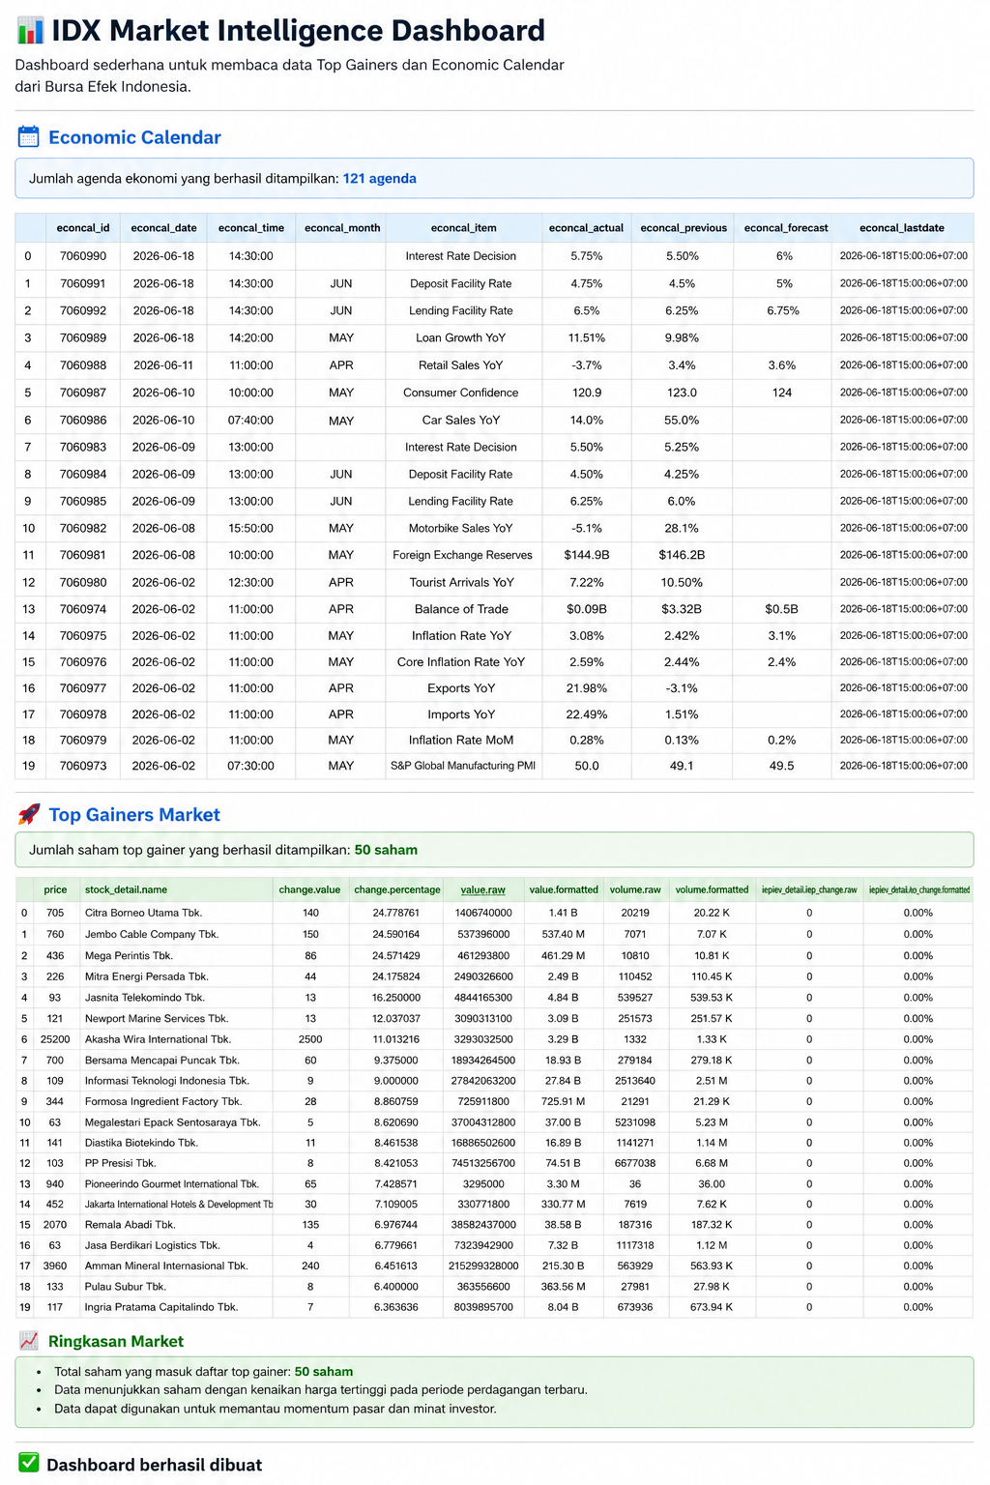
Task: Click the 'Tourist Arrivals YoY' cell
Action: (462, 582)
